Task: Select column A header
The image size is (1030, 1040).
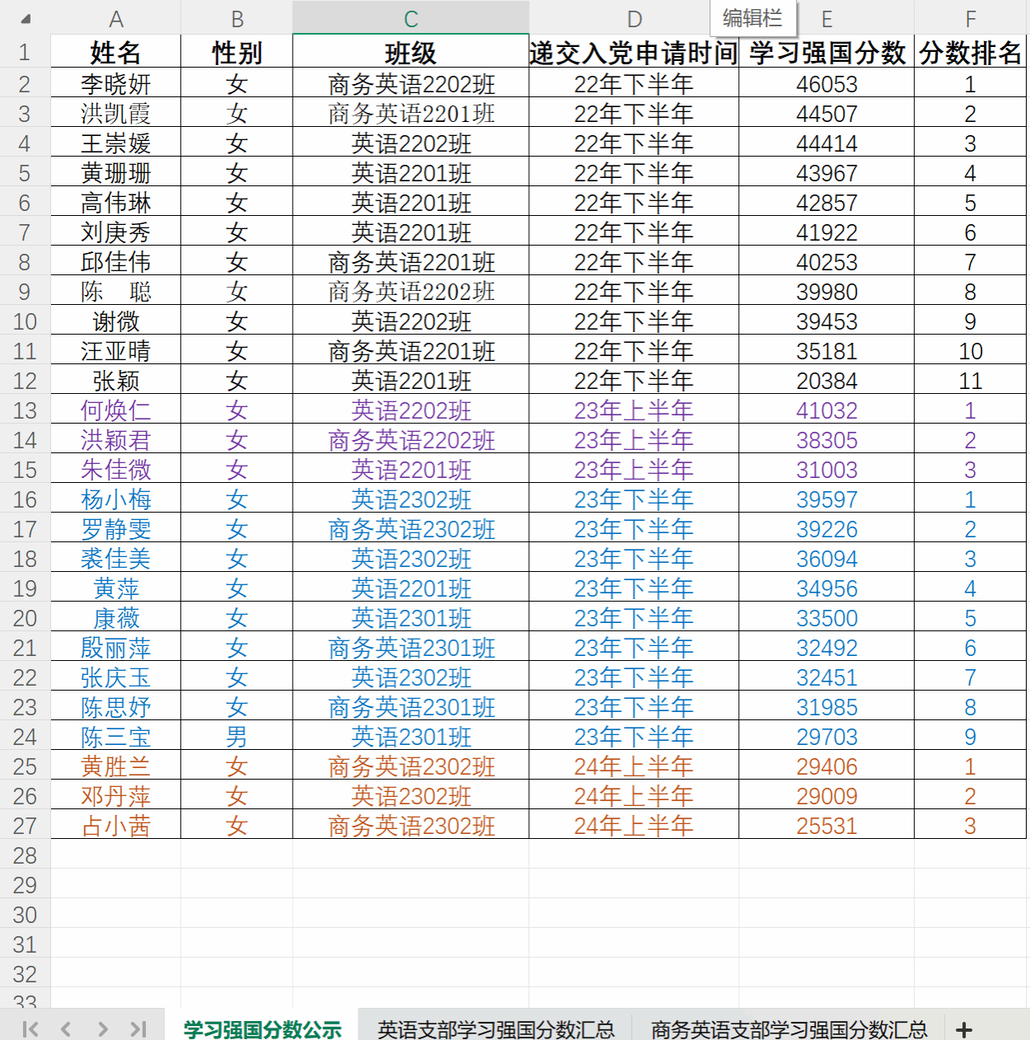Action: coord(116,19)
